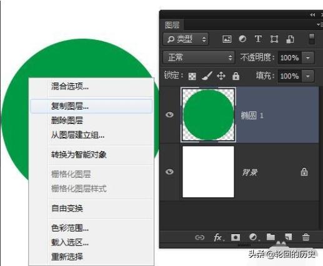Choose 重新选择 from context menu

tap(91, 257)
